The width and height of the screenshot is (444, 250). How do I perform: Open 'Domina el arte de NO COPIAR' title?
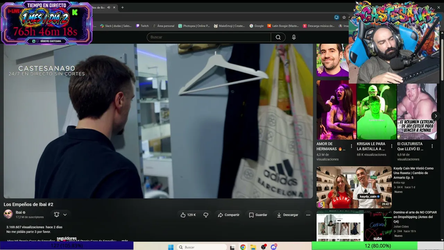pos(415,217)
